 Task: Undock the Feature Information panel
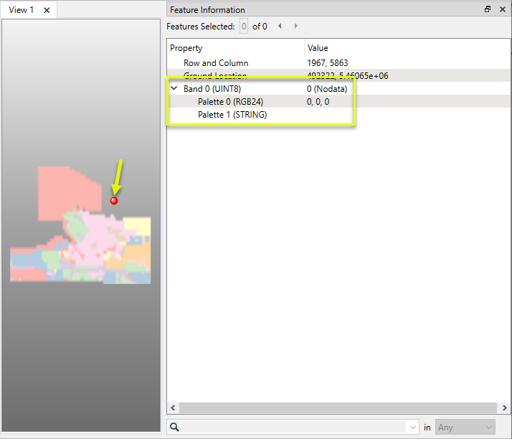[488, 9]
